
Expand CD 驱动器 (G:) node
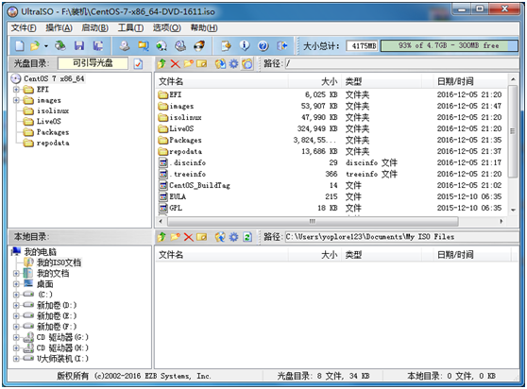click(x=16, y=337)
